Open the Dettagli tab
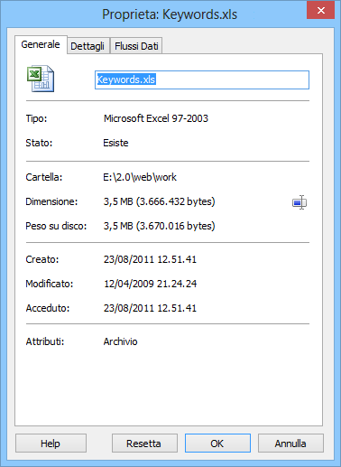The height and width of the screenshot is (467, 341). tap(88, 46)
